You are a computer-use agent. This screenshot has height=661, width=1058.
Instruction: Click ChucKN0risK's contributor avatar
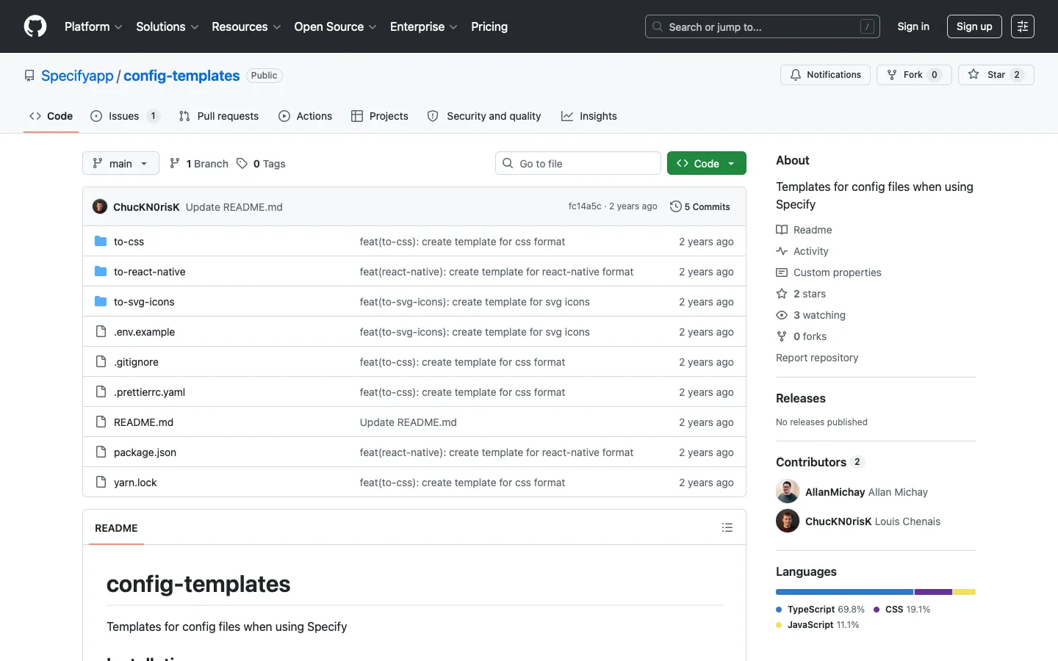pyautogui.click(x=788, y=521)
